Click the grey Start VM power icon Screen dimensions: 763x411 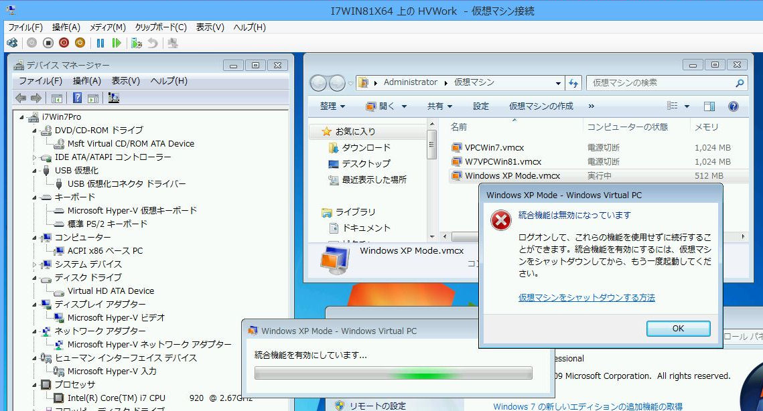tap(31, 44)
